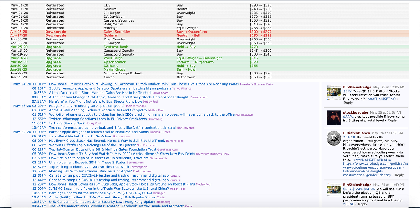Image resolution: width=420 pixels, height=208 pixels.
Task: Select the Daiwa Securities downgrade row
Action: 210,32
